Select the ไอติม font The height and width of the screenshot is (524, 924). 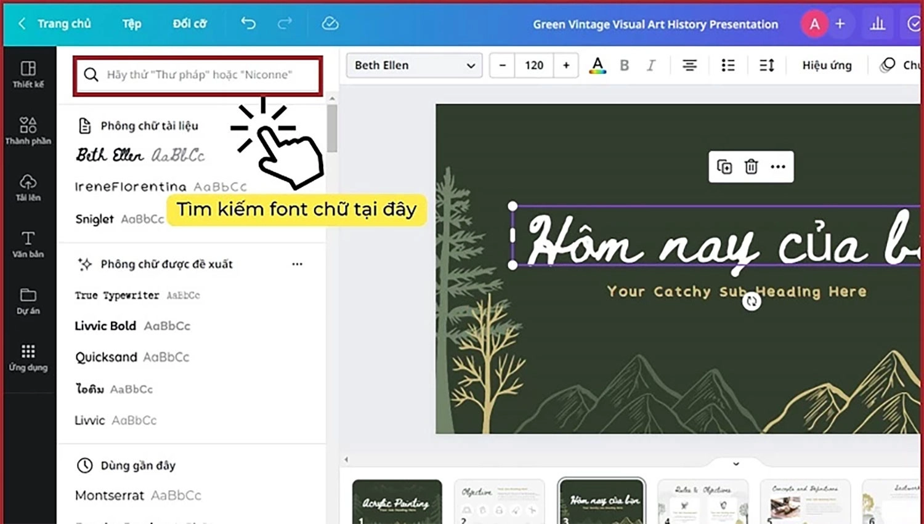[x=114, y=389]
